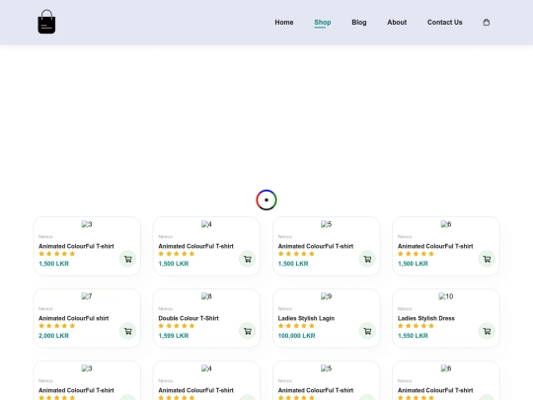
Task: Click the 'Animated ColourFul shirt' product title
Action: click(x=73, y=318)
